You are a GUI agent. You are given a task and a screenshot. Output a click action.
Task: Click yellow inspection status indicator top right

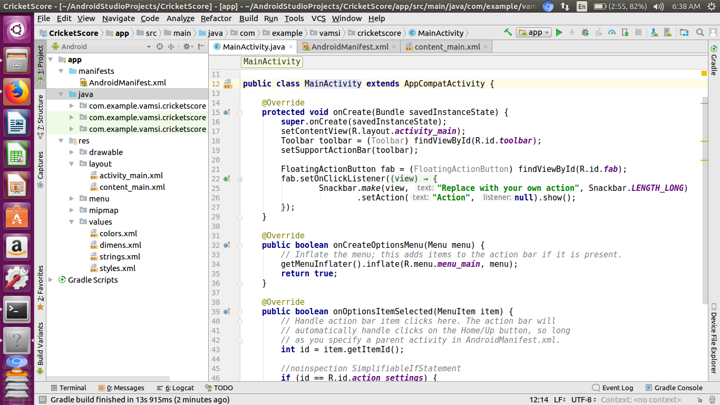tap(704, 74)
